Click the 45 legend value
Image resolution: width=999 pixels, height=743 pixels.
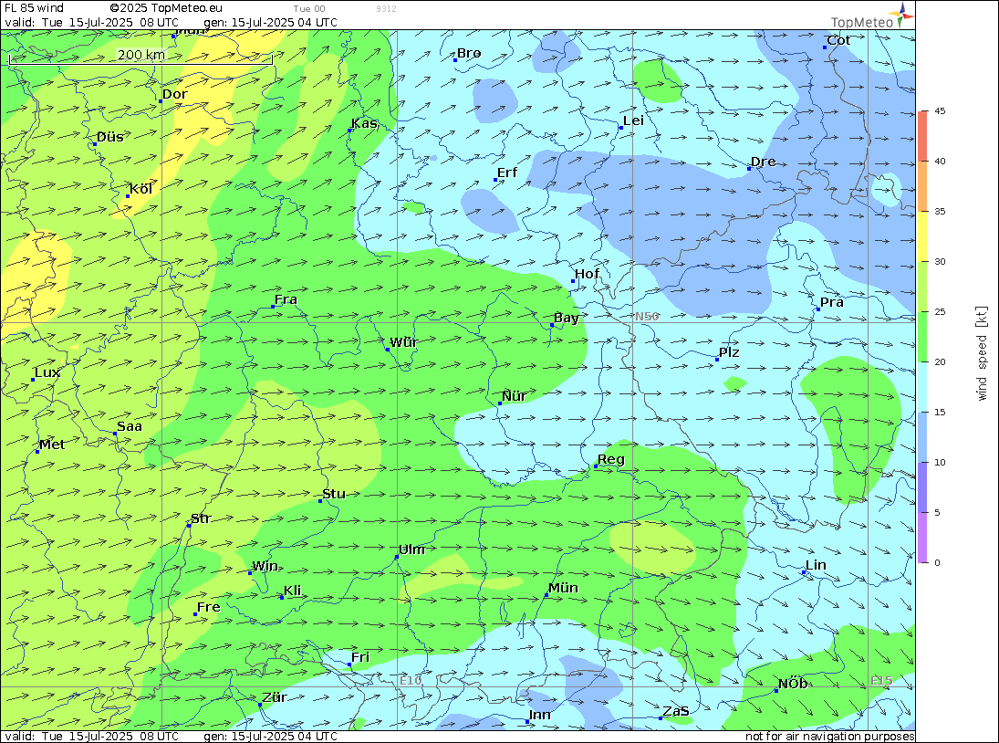[940, 110]
